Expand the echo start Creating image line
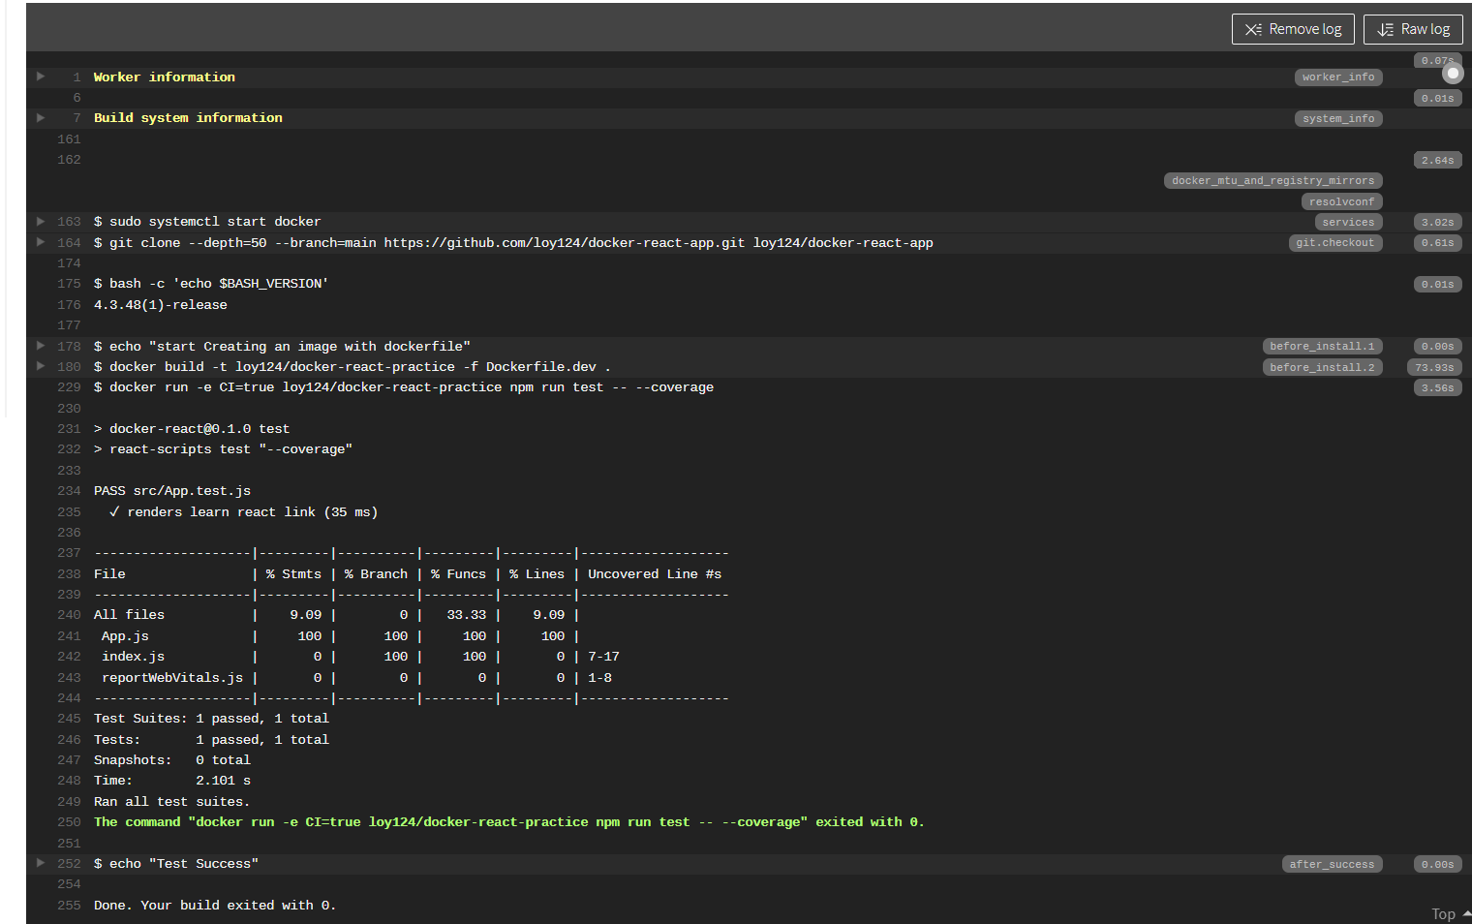The width and height of the screenshot is (1472, 924). coord(41,345)
